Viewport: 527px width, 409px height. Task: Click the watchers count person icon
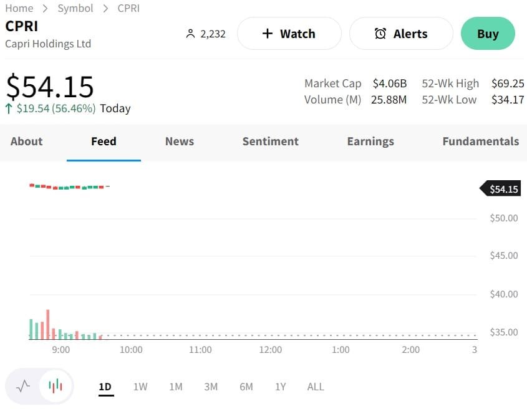tap(191, 34)
